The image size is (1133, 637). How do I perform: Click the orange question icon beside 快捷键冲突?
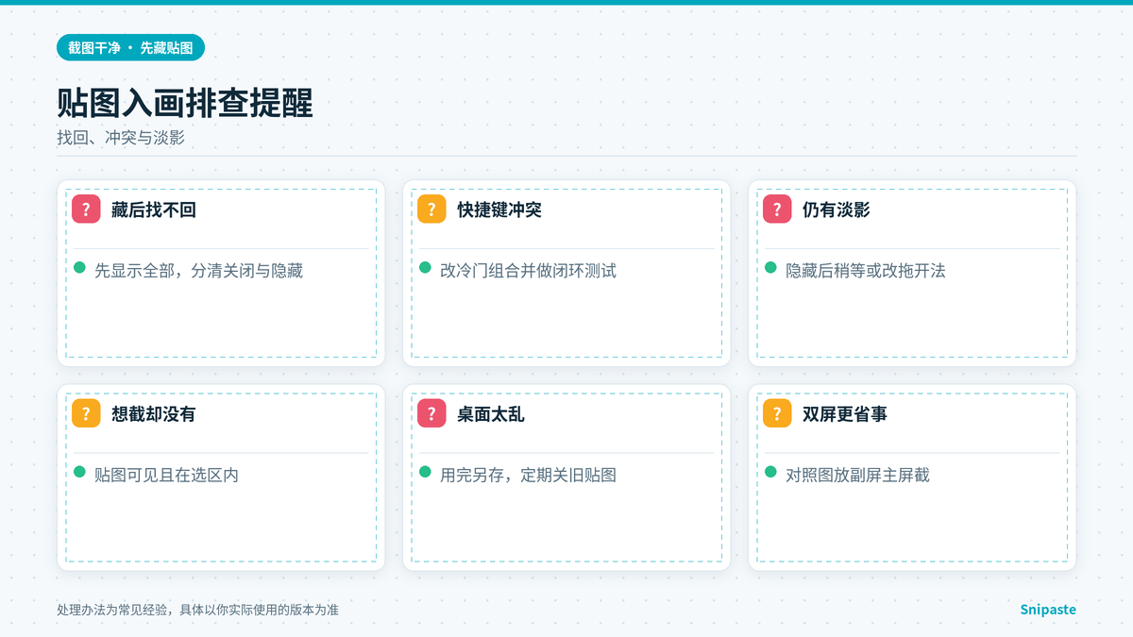coord(431,210)
